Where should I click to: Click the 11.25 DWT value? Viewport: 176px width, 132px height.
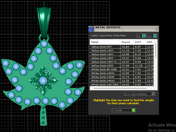pos(139,66)
